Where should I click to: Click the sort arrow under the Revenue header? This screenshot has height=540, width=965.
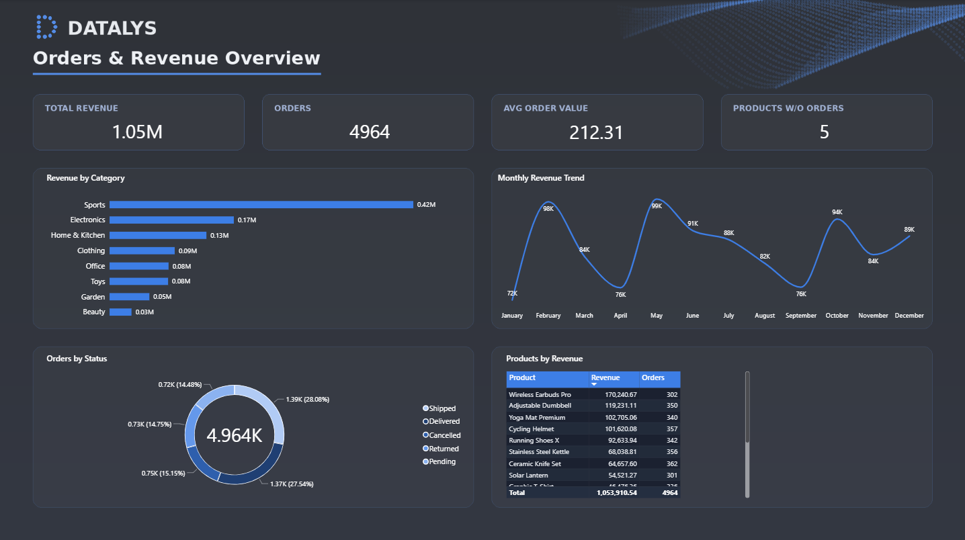(594, 384)
